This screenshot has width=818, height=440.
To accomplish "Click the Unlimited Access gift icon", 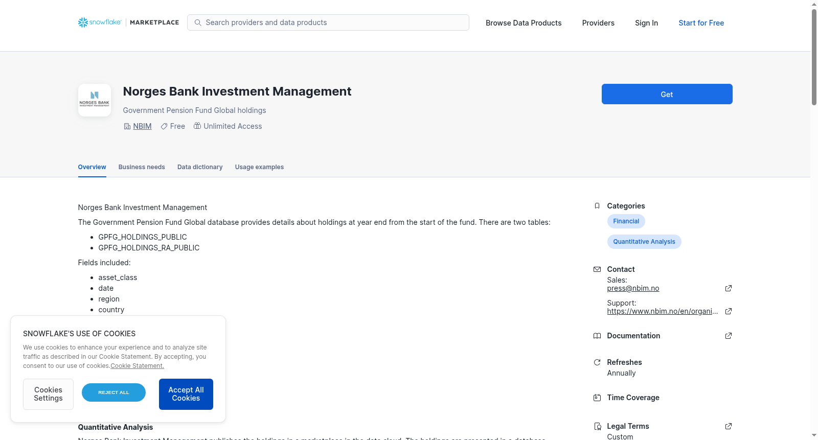I will tap(197, 126).
